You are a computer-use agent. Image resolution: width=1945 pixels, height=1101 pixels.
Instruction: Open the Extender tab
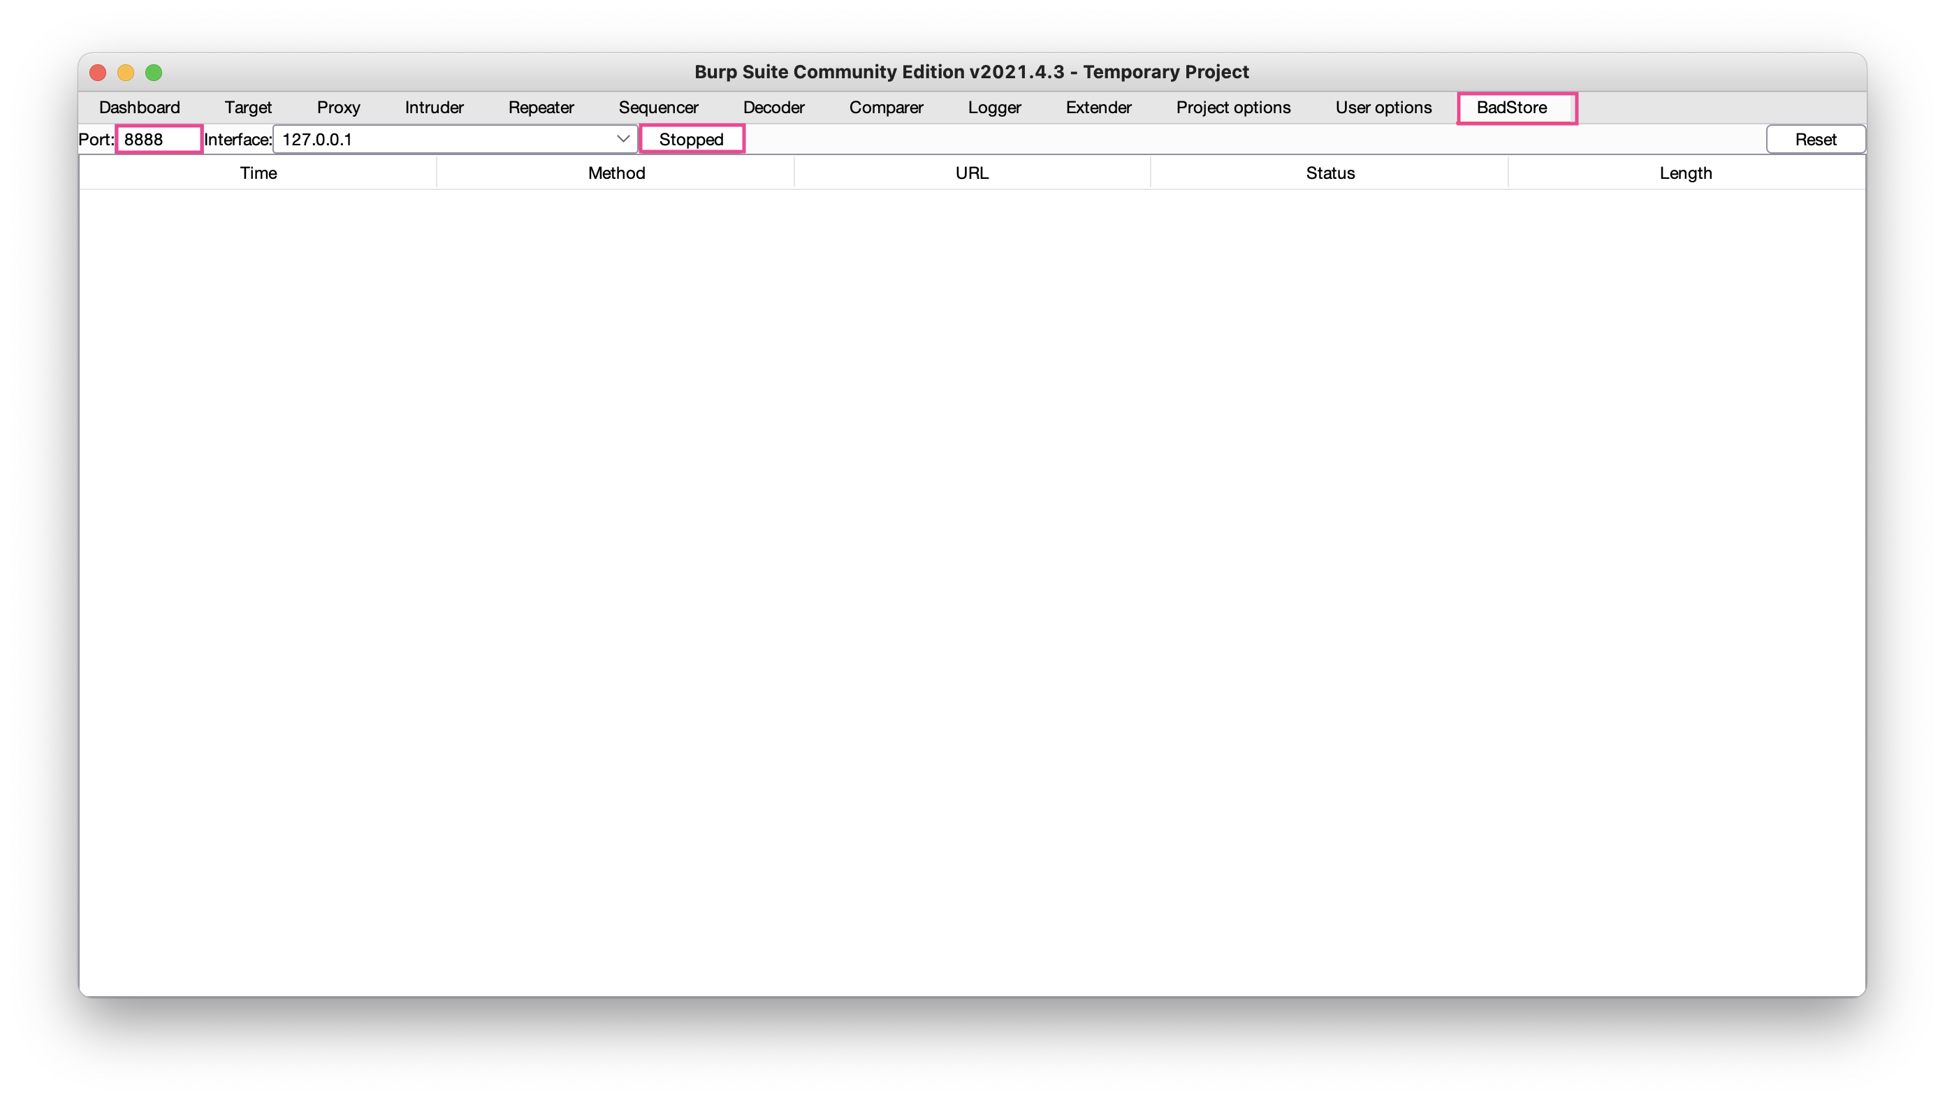(1098, 108)
